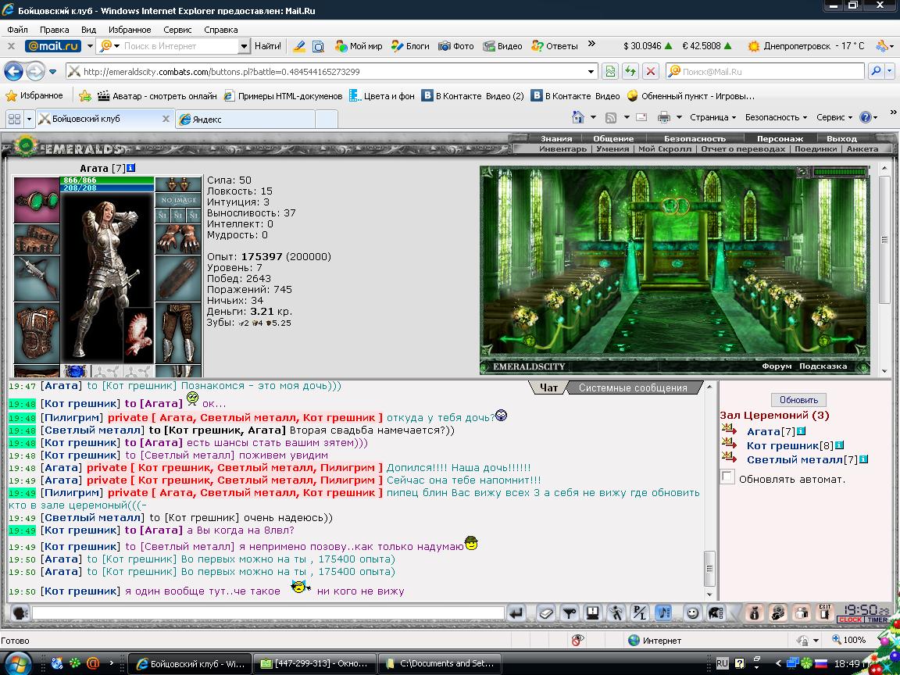Screen dimensions: 900x675
Task: Open mail.ru search box dropdown arrow
Action: (x=244, y=46)
